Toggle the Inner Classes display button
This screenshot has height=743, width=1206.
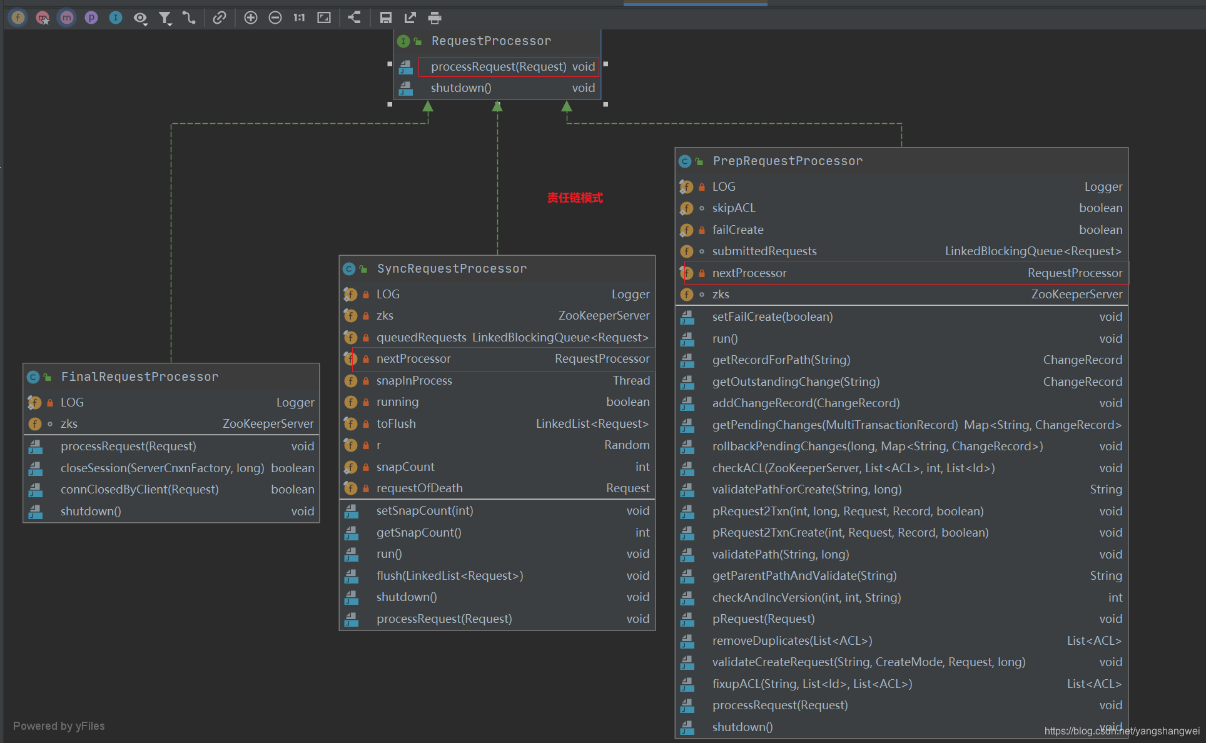[x=116, y=18]
